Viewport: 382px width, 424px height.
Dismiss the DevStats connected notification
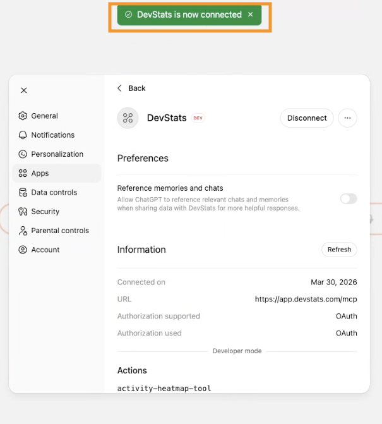251,15
